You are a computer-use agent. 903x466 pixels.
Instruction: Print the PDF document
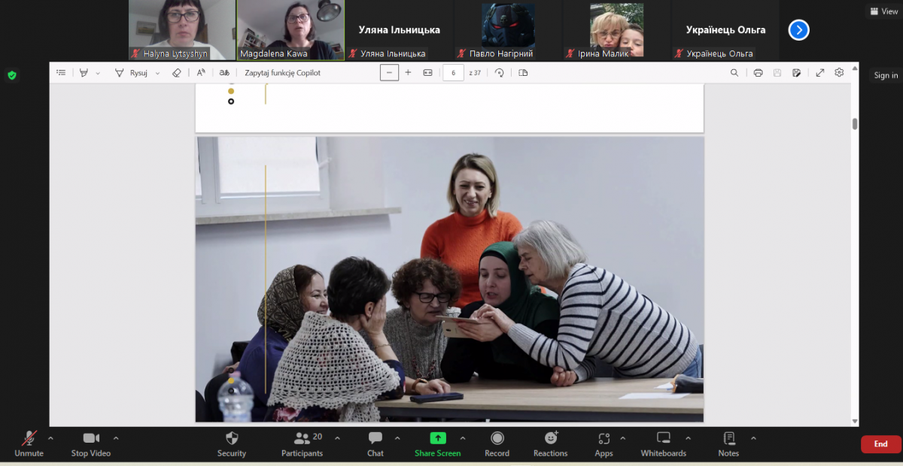[x=758, y=73]
